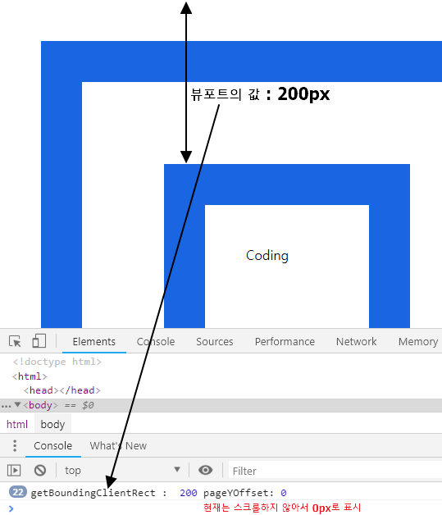The image size is (442, 515).
Task: Collapse the body element node
Action: [x=18, y=404]
